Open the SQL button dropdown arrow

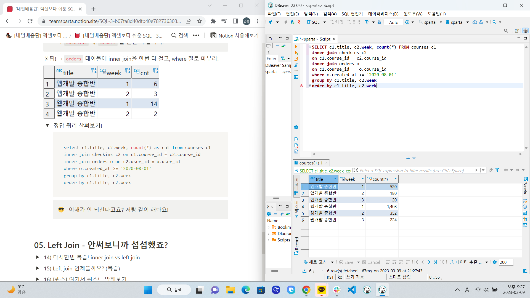coord(325,22)
